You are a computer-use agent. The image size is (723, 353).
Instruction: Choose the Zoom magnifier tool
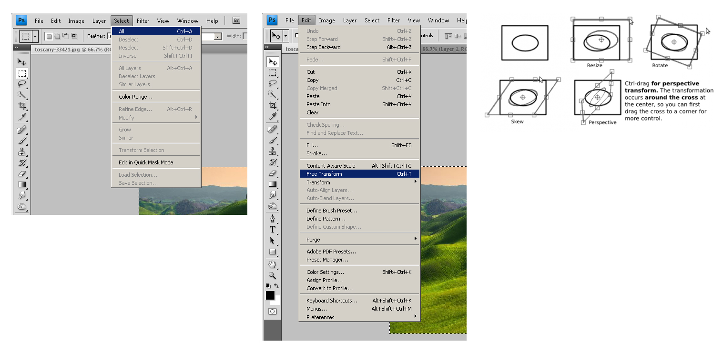tap(273, 275)
